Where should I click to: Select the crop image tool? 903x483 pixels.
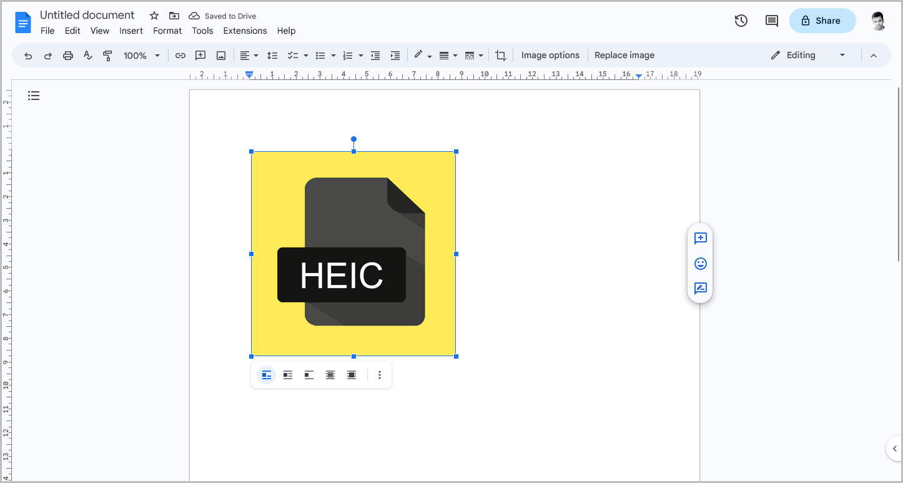click(x=500, y=55)
